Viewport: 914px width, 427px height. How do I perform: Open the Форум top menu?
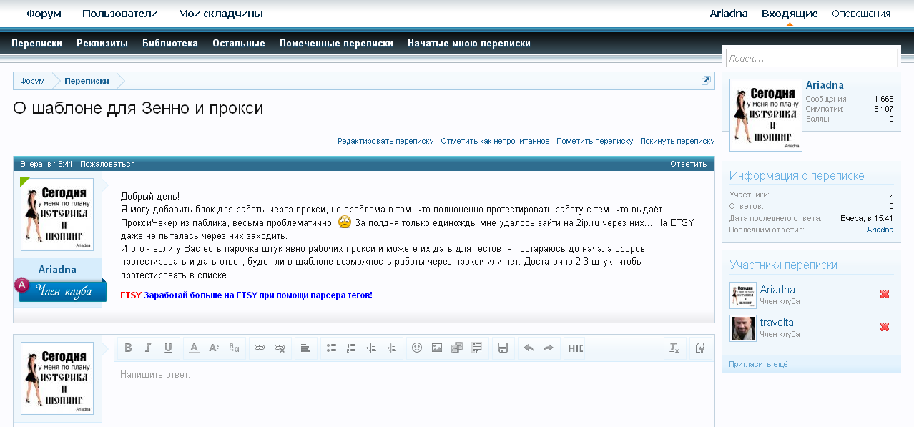click(x=44, y=14)
